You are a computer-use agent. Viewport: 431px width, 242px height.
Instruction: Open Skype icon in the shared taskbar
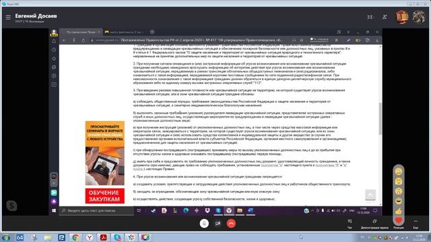218,210
